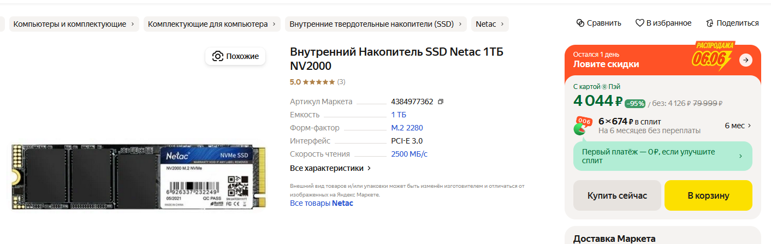Screen dimensions: 771x244
Task: Open the Компьютеры и комплектующие breadcrumb
Action: click(x=74, y=24)
